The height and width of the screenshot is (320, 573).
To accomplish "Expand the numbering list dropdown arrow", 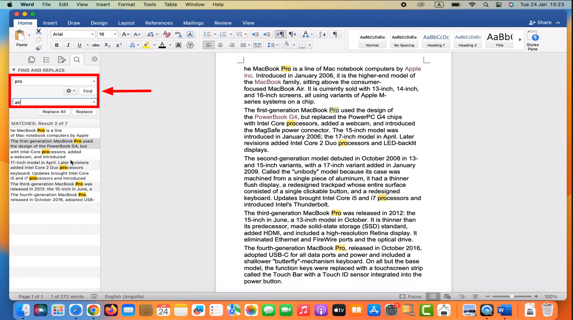I will coord(231,34).
